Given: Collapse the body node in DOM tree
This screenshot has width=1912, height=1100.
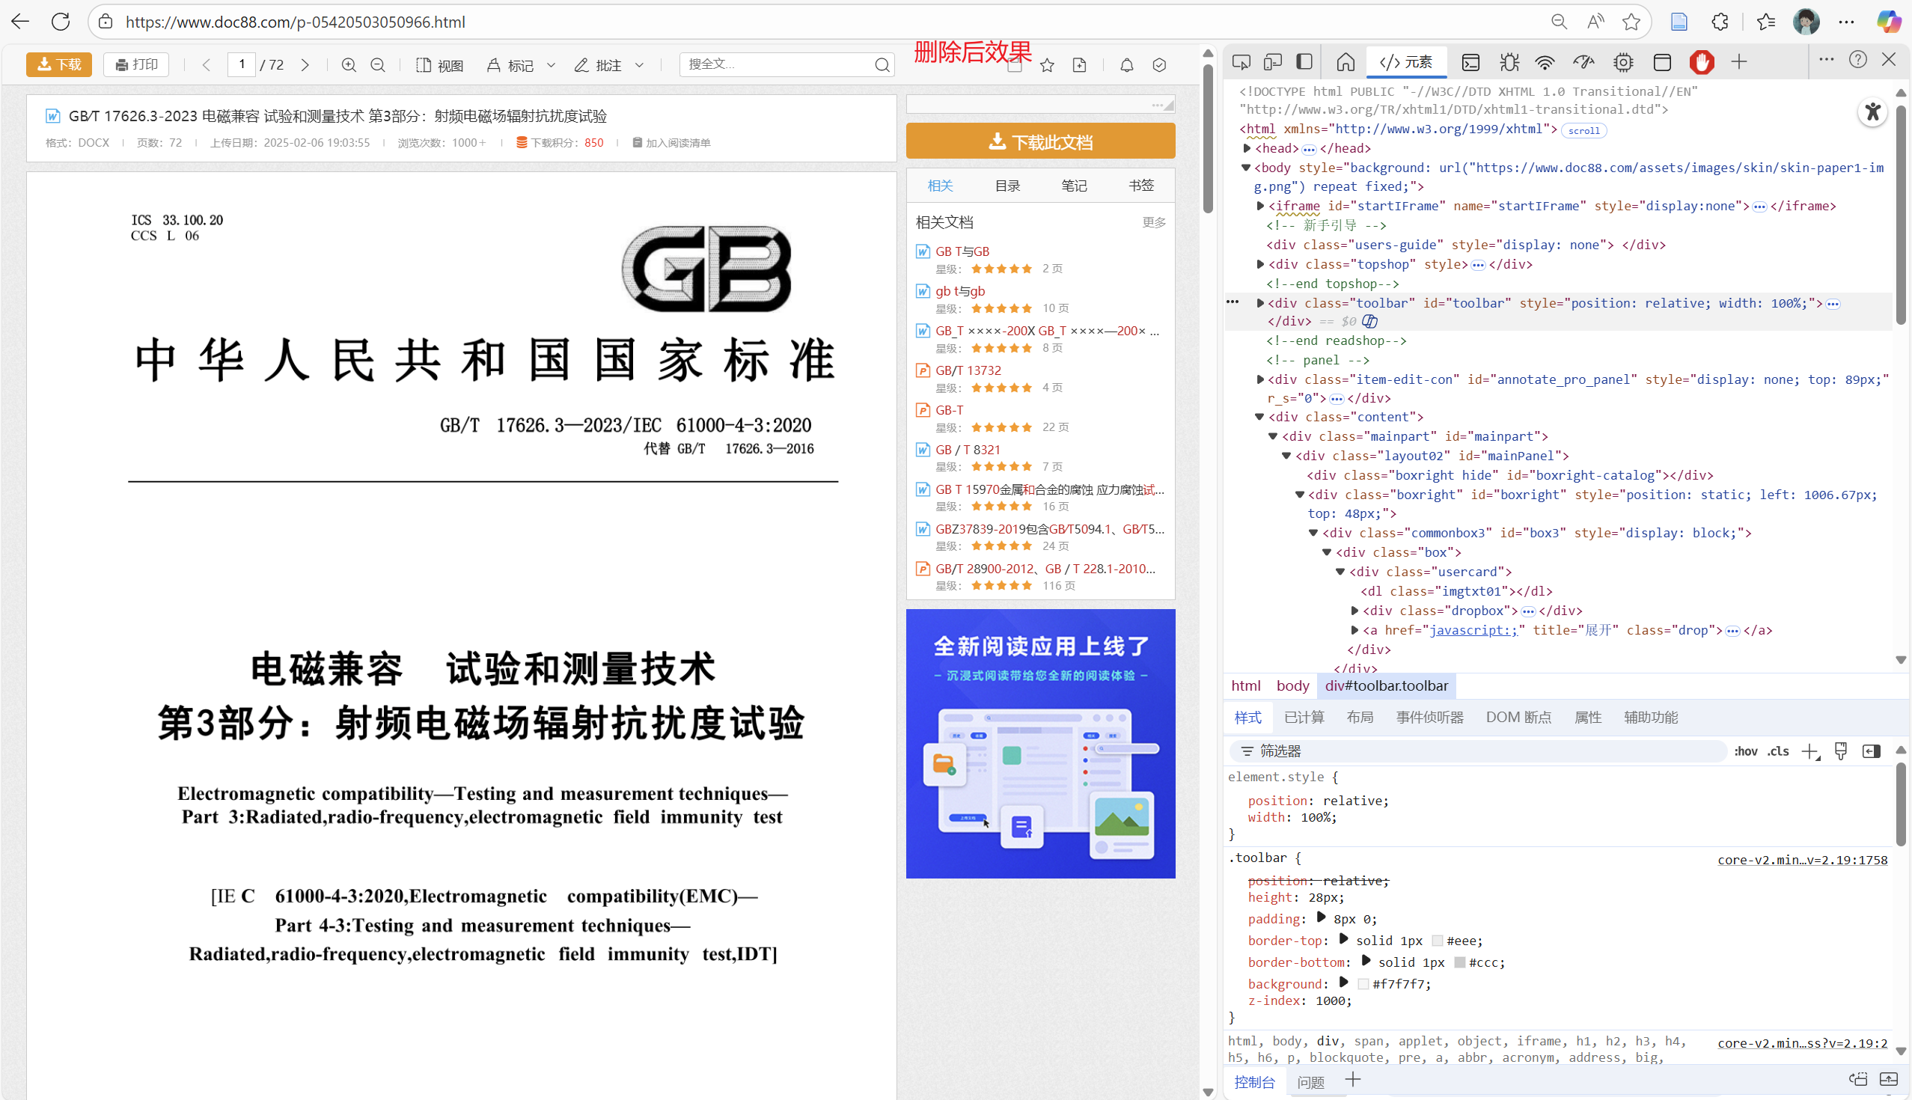Looking at the screenshot, I should click(1247, 168).
